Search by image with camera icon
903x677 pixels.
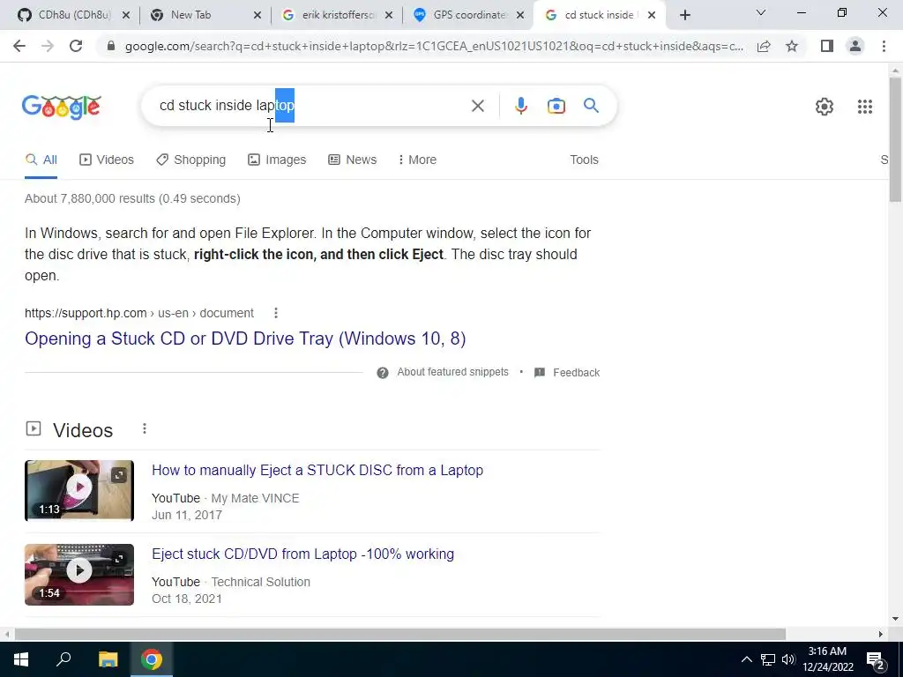coord(556,106)
